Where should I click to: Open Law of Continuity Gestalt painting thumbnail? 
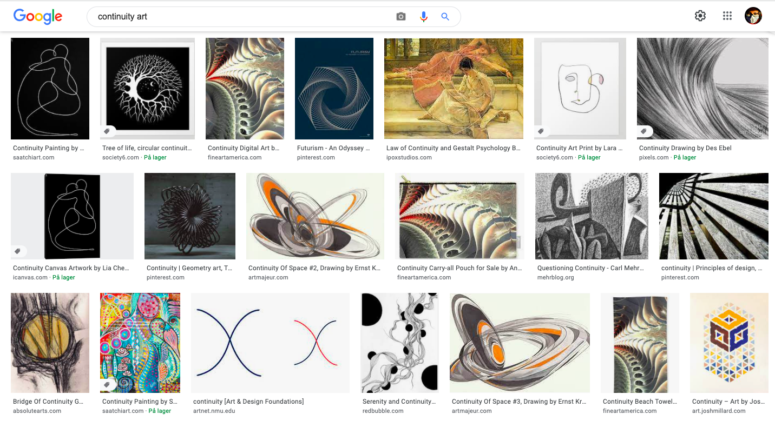454,89
